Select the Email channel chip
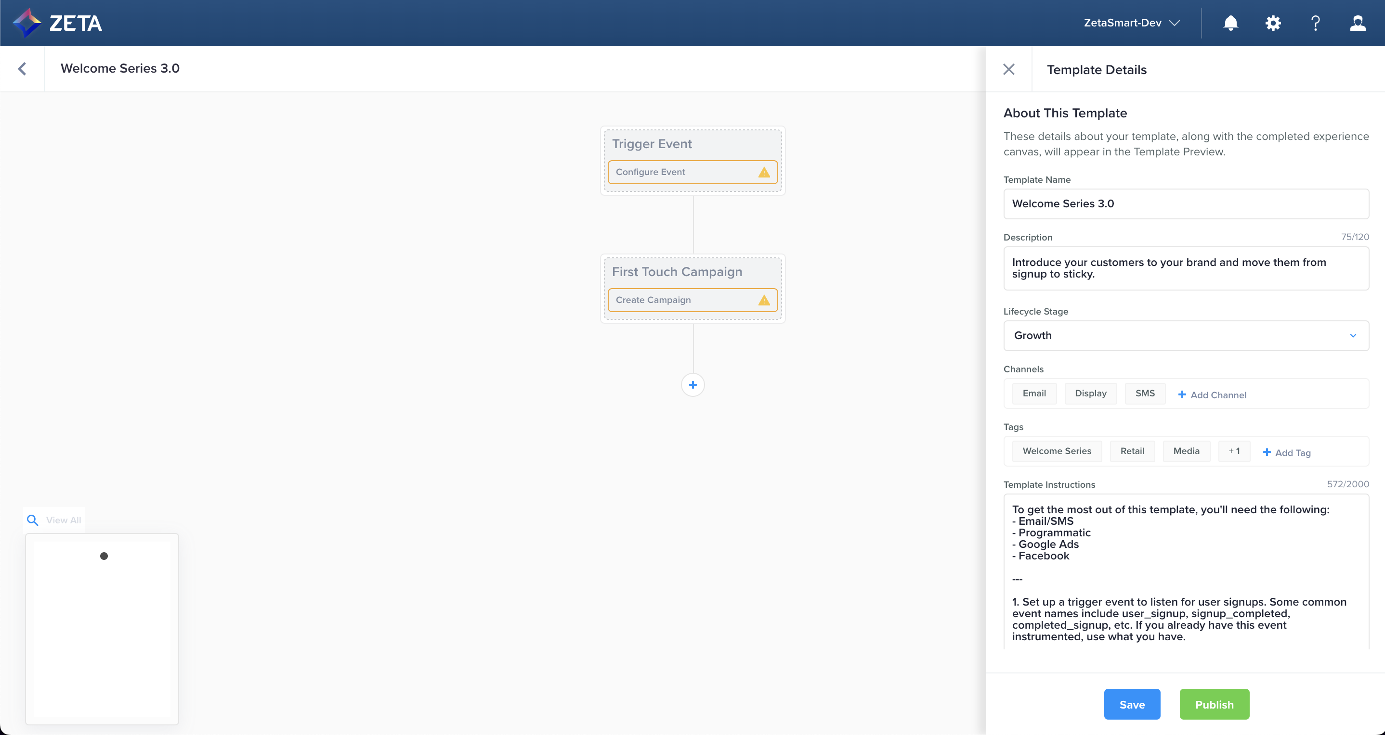1385x735 pixels. [1033, 393]
